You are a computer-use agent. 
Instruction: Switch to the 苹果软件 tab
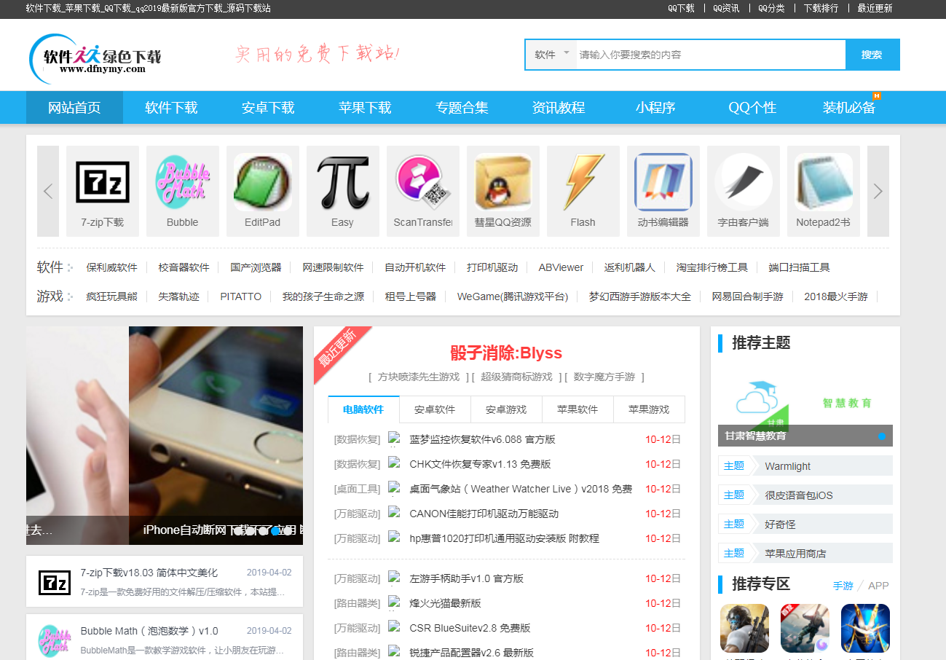coord(578,409)
